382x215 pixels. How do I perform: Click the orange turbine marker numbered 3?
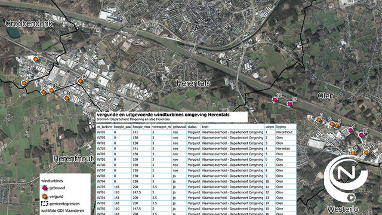(319, 119)
